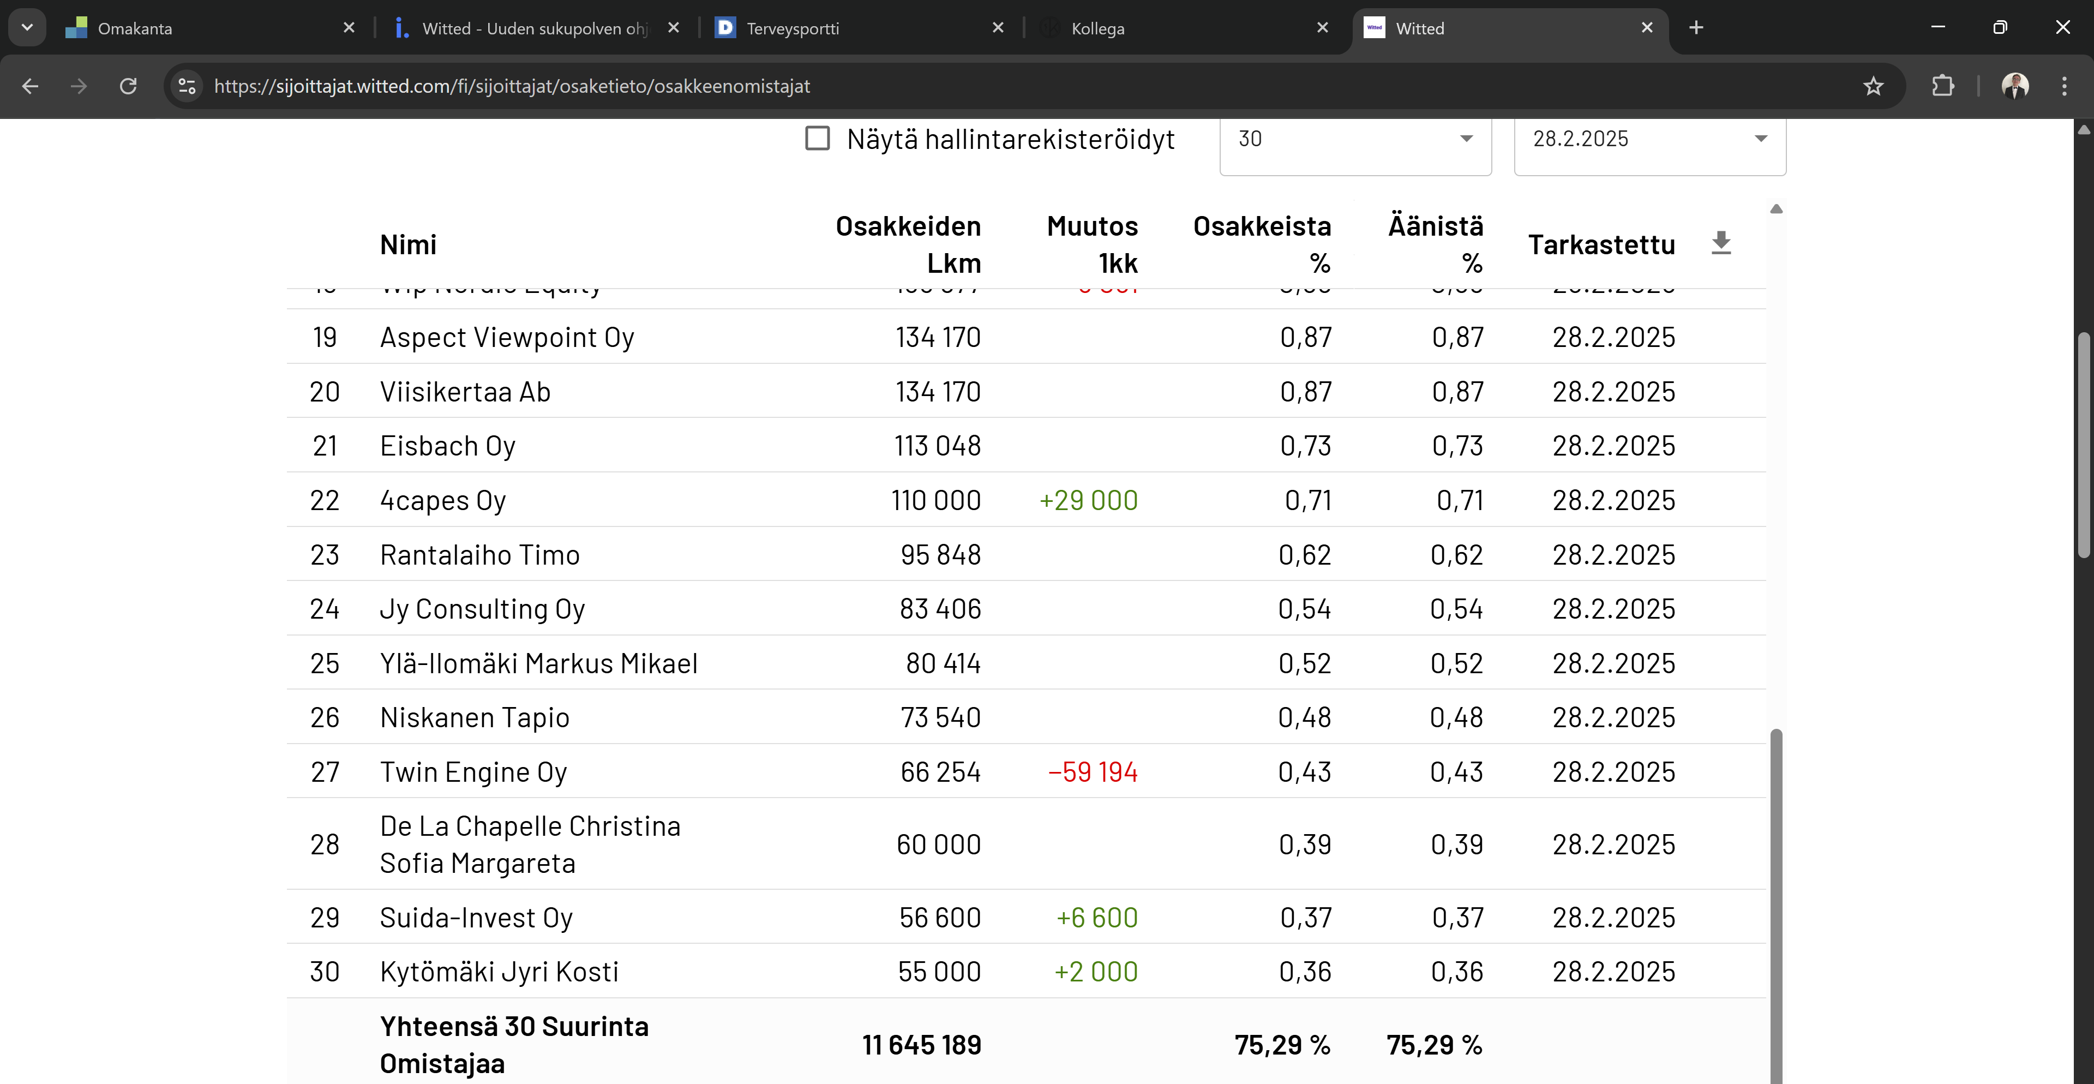Image resolution: width=2094 pixels, height=1084 pixels.
Task: Open the browser extensions menu
Action: click(x=1943, y=86)
